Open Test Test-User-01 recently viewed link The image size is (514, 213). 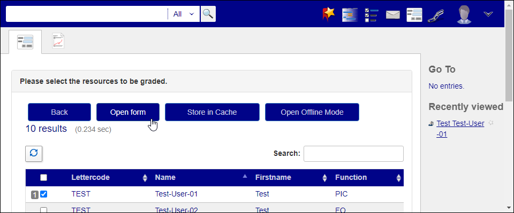[460, 129]
